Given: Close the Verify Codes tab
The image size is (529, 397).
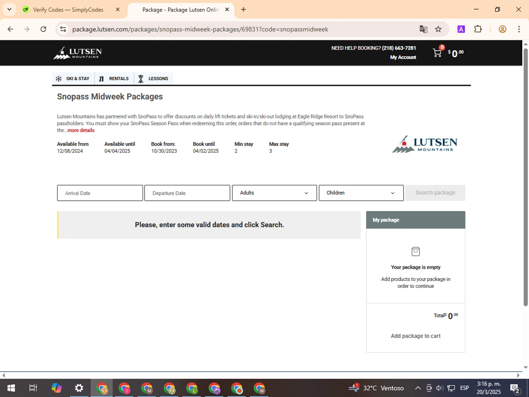Looking at the screenshot, I should (118, 10).
